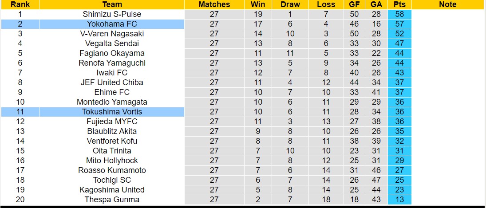Open the Kagoshima United team entry
The image size is (486, 208).
(112, 190)
